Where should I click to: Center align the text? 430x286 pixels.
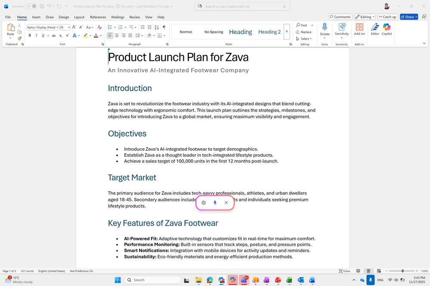tap(117, 36)
